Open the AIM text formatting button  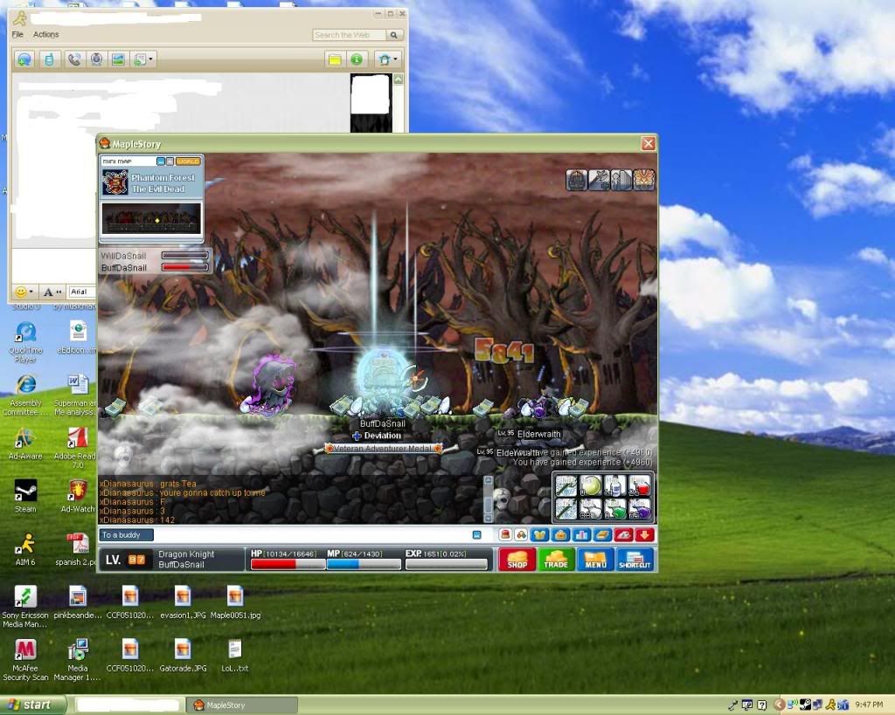52,292
